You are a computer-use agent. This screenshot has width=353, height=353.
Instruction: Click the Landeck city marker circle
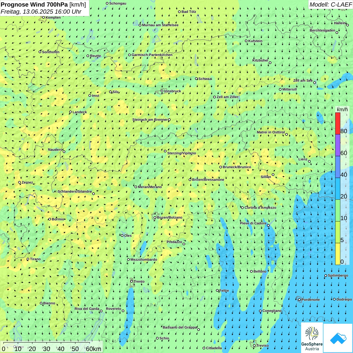[70, 112]
